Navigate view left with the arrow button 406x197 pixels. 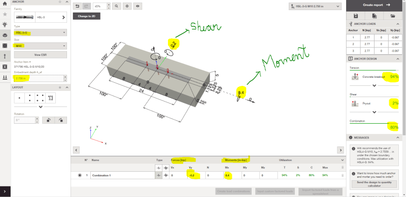(x=76, y=150)
